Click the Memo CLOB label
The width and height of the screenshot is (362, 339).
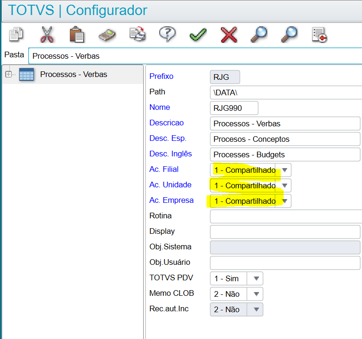[171, 293]
